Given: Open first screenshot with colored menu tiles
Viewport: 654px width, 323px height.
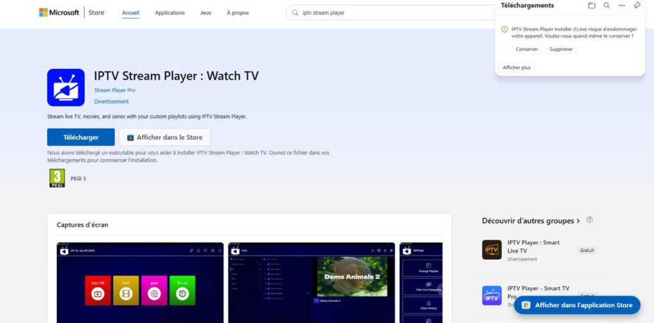Looking at the screenshot, I should point(140,283).
